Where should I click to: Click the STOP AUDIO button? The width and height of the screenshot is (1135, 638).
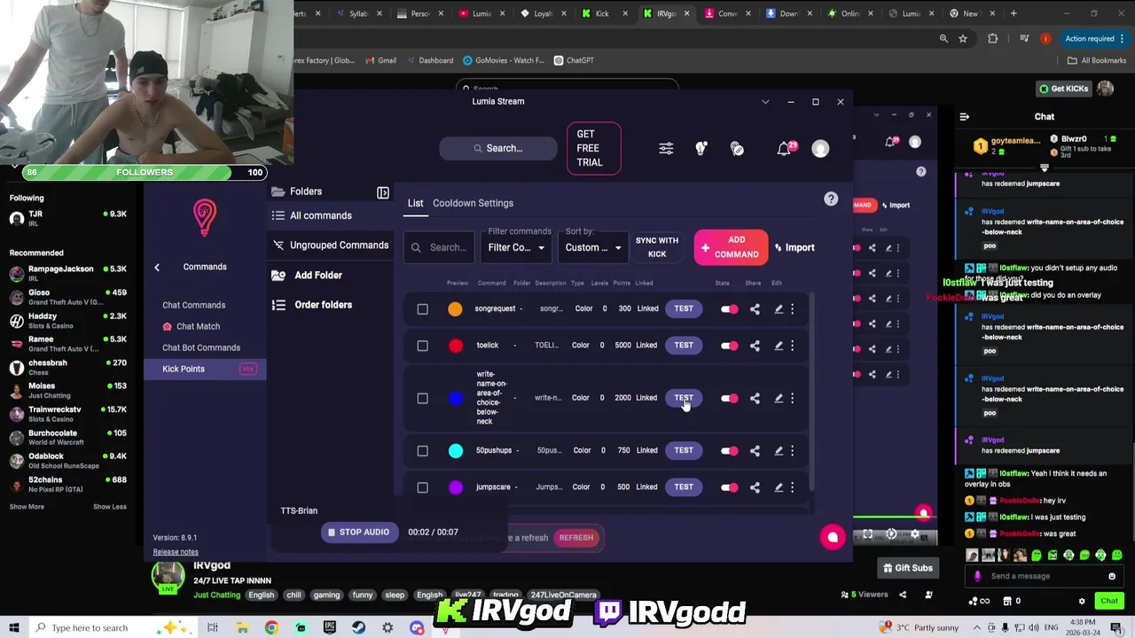358,532
